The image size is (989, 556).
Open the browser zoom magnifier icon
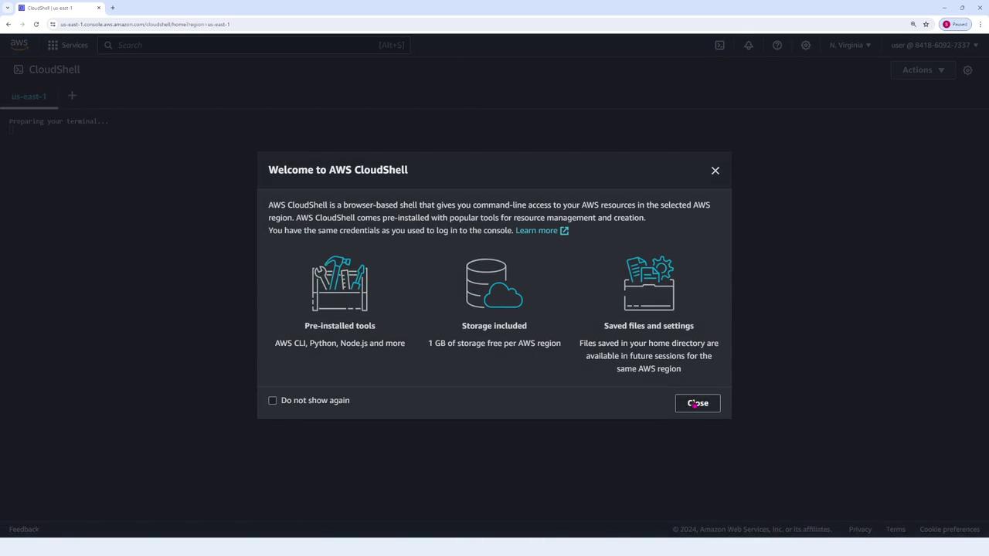[x=913, y=25]
